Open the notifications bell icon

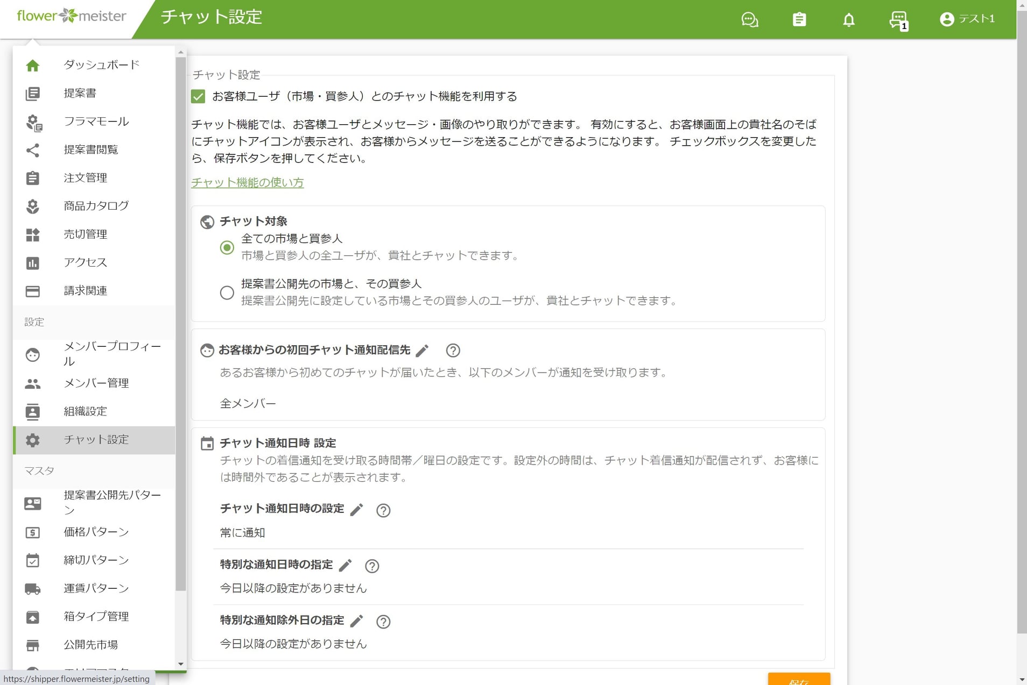pos(849,20)
